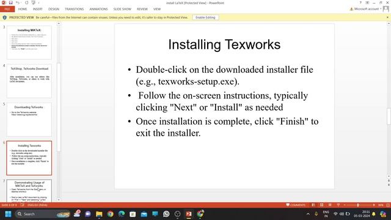Screen dimensions: 391x220
Task: Click the taskbar clock and date
Action: click(362, 214)
